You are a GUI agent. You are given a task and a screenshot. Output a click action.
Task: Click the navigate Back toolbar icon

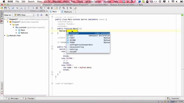(33, 8)
